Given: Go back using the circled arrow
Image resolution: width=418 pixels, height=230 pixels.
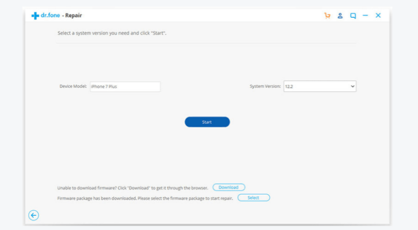Looking at the screenshot, I should click(34, 215).
